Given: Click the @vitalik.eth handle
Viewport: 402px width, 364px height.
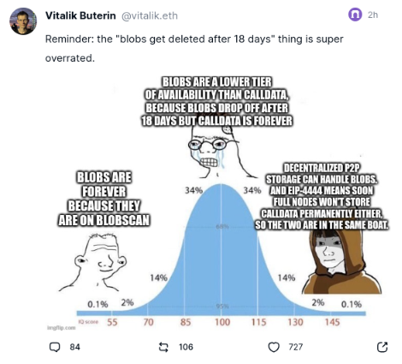Looking at the screenshot, I should point(150,15).
